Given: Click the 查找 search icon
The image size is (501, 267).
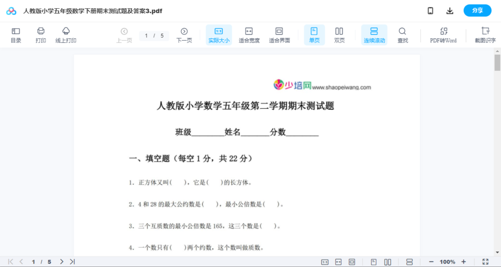Looking at the screenshot, I should [402, 35].
